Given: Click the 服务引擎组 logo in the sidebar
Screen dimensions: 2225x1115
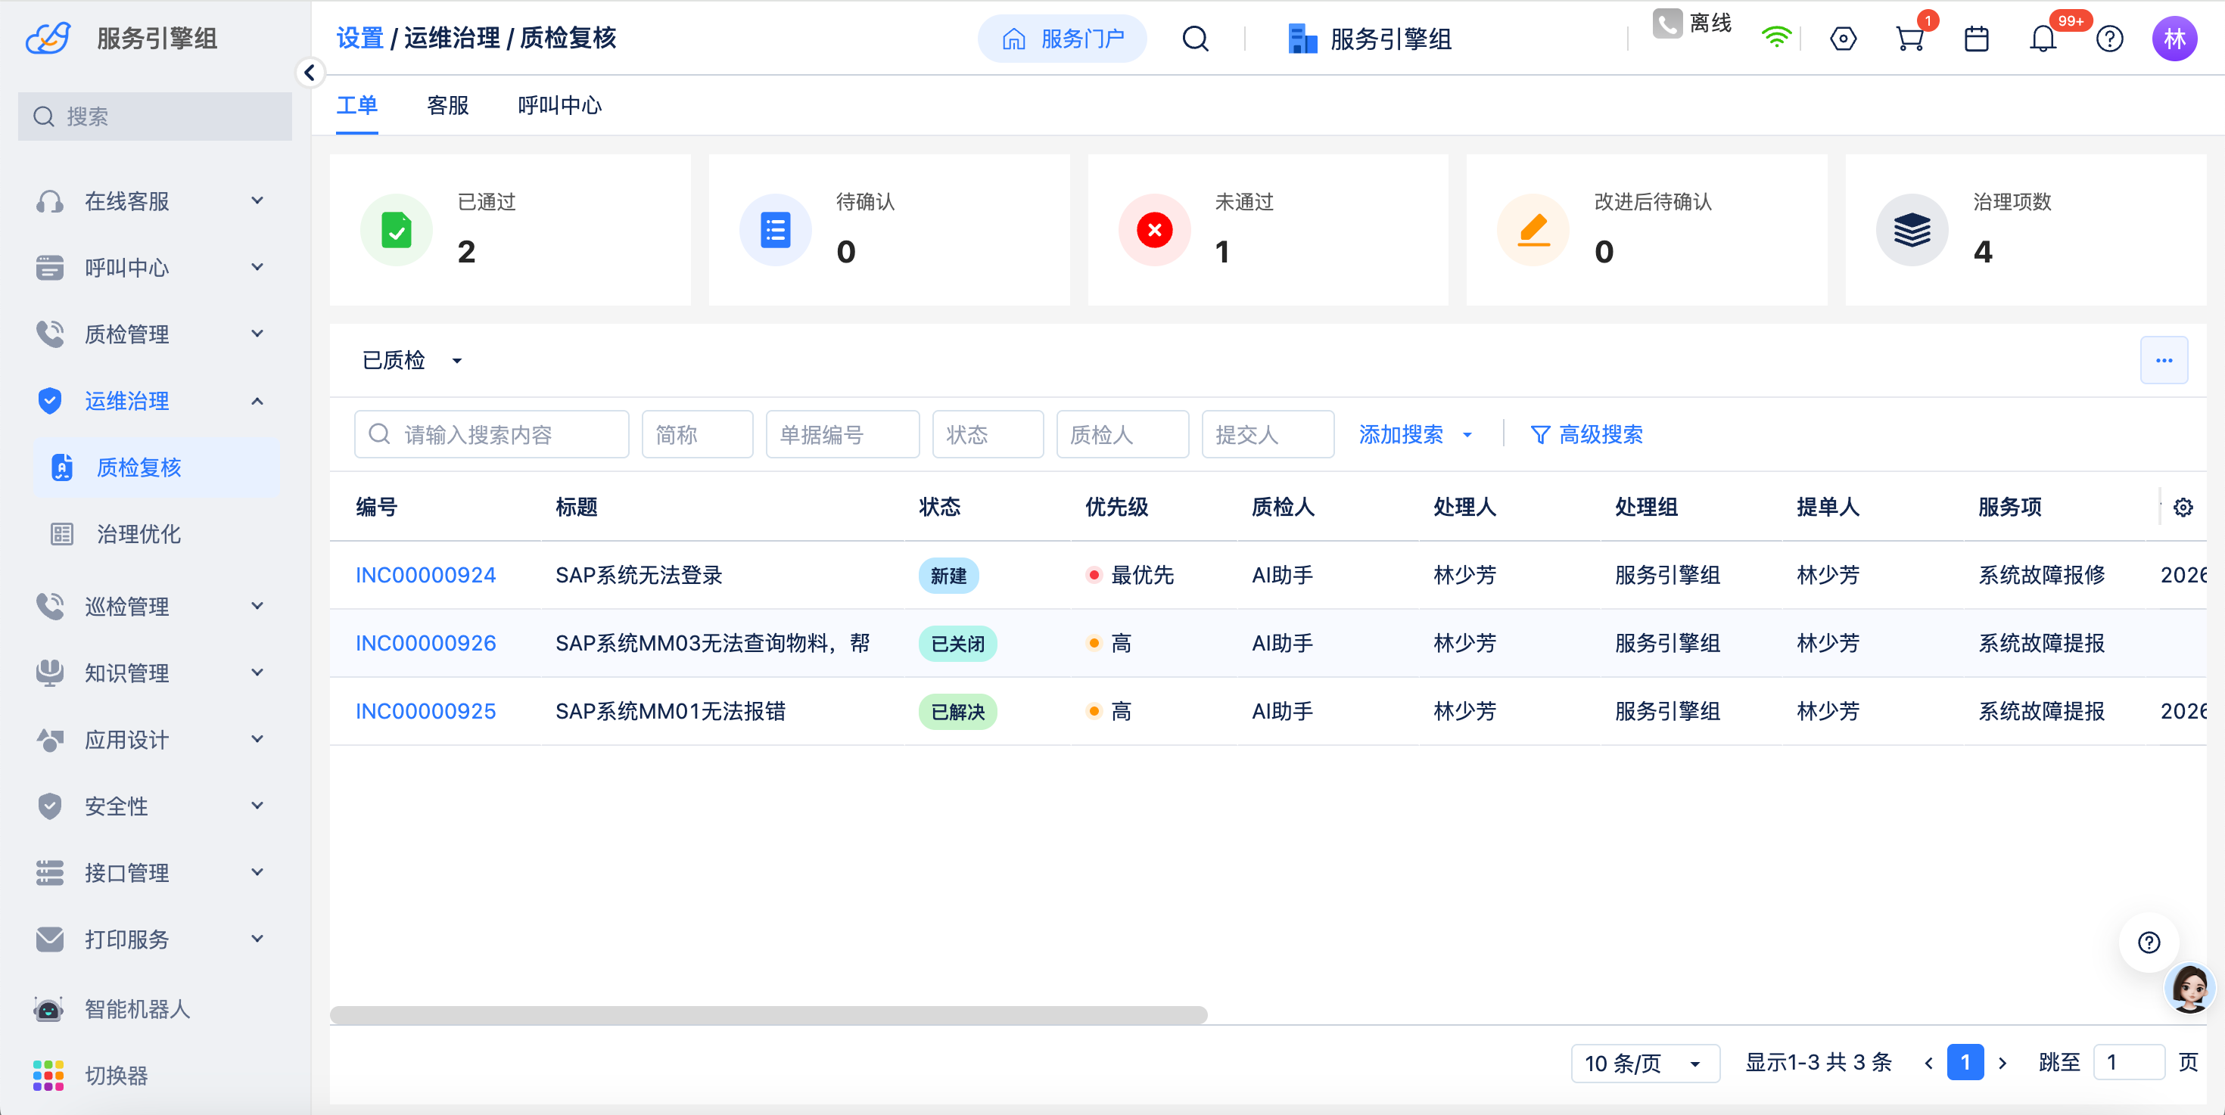Looking at the screenshot, I should click(x=48, y=39).
